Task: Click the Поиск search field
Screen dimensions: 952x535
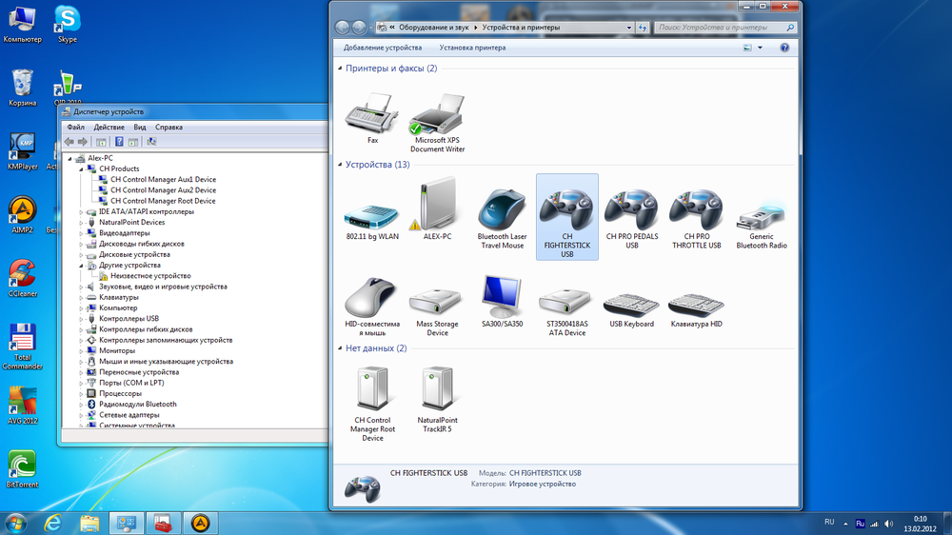Action: (724, 28)
